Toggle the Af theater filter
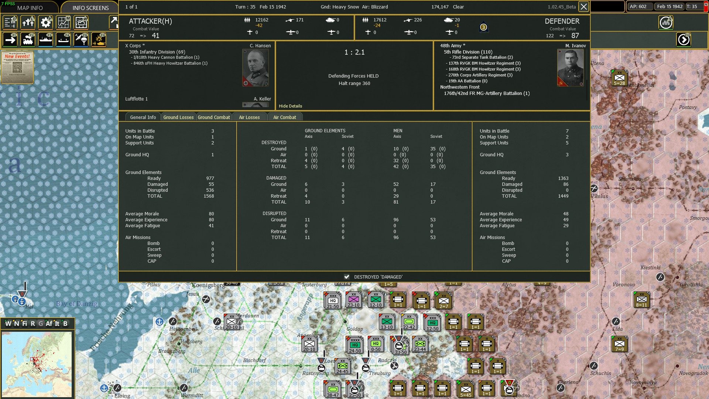The width and height of the screenshot is (709, 399). pos(49,324)
